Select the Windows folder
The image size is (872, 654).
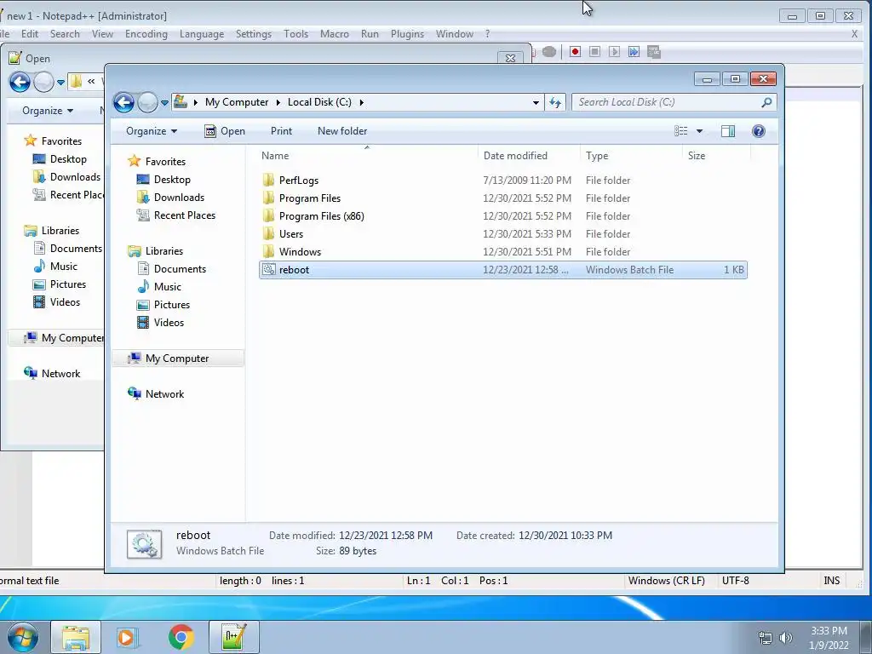click(503, 251)
